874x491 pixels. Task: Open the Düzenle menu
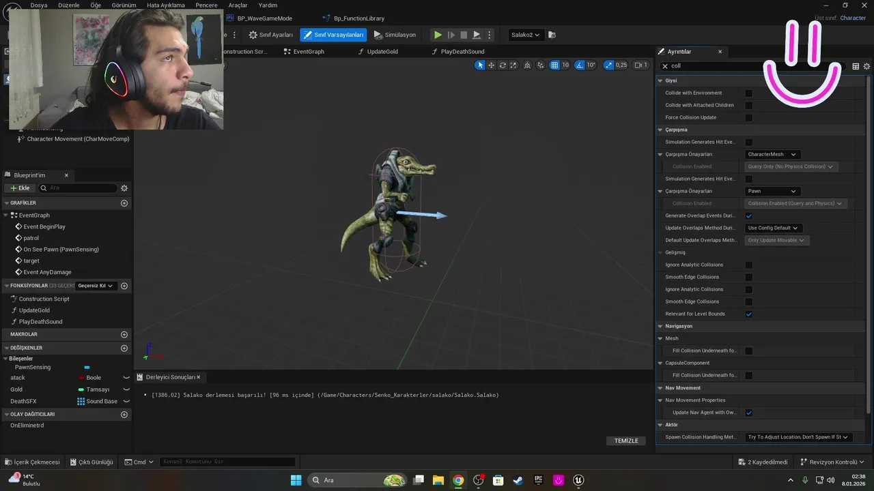pos(69,5)
